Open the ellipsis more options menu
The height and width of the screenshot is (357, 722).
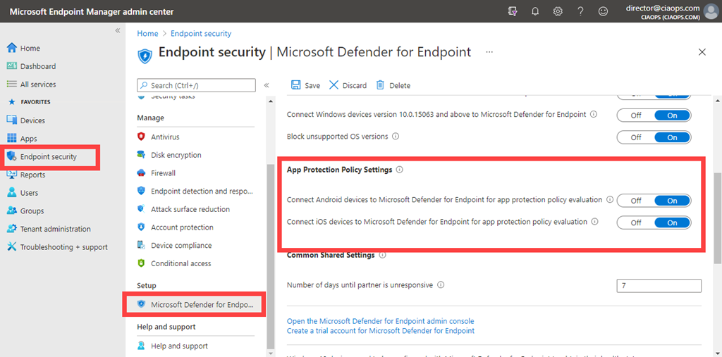point(489,52)
